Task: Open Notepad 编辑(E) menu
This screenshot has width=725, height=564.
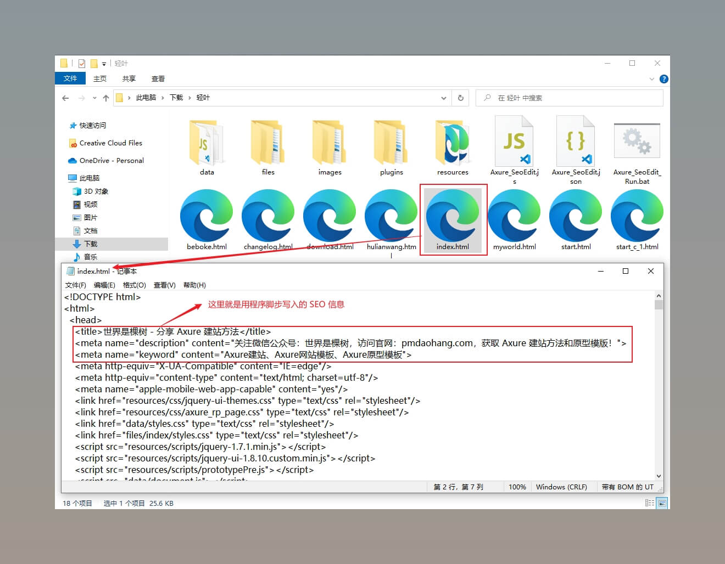Action: (x=104, y=285)
